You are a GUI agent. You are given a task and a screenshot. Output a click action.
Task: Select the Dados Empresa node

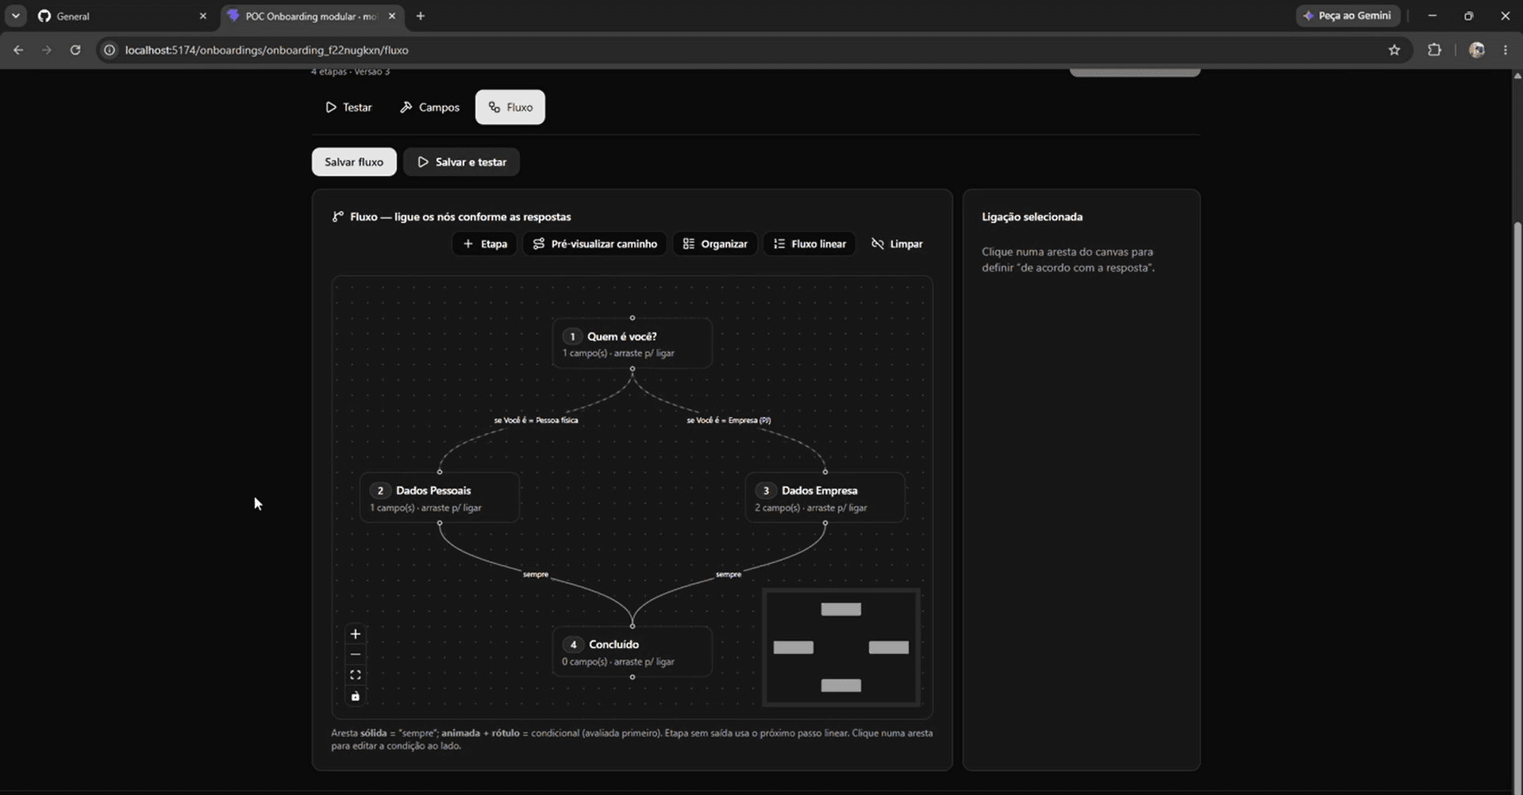(825, 498)
